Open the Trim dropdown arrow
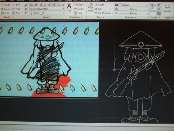174x131 pixels. [22, 5]
